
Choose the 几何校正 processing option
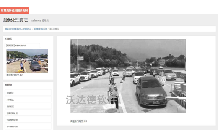tap(28, 100)
